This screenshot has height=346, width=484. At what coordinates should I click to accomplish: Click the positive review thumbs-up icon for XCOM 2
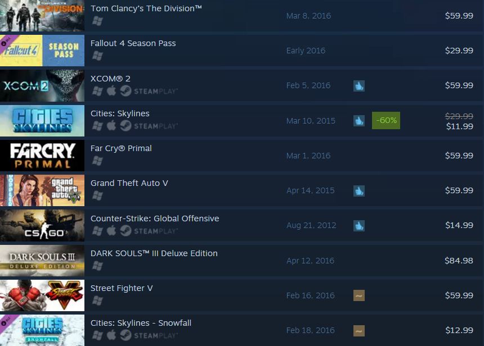[358, 85]
